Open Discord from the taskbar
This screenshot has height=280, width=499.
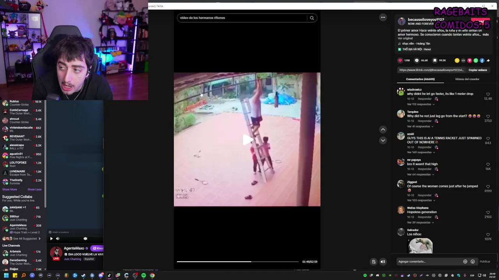coord(101,275)
